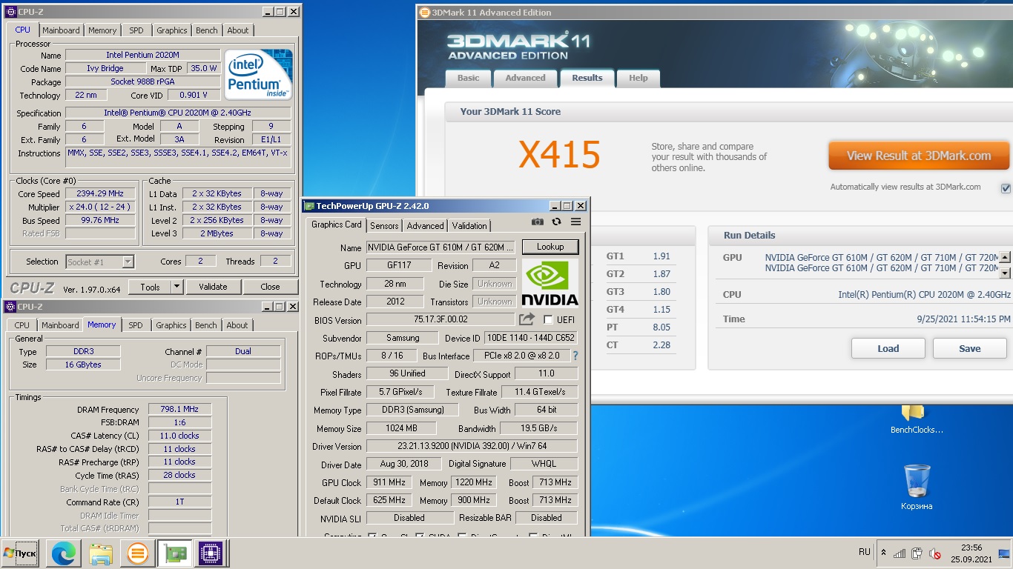Open the Start (Пуск) menu
Viewport: 1013px width, 569px height.
coord(21,553)
